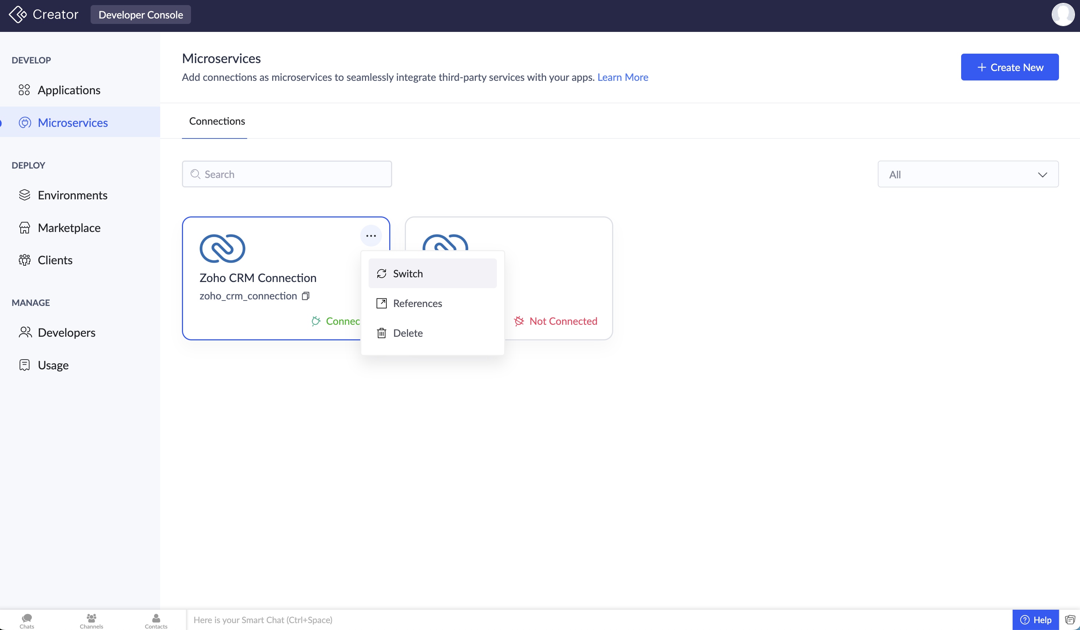This screenshot has height=630, width=1080.
Task: Expand the All filter dropdown
Action: [x=968, y=174]
